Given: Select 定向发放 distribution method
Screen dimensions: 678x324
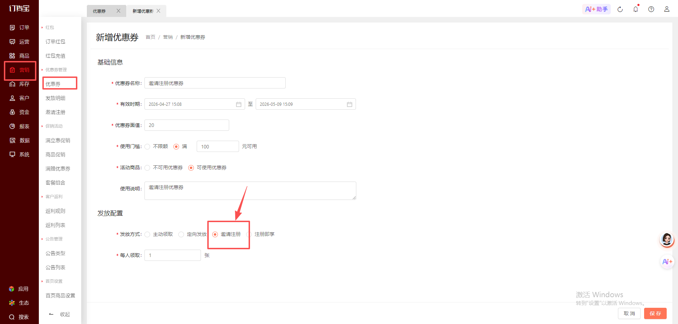Looking at the screenshot, I should 181,234.
